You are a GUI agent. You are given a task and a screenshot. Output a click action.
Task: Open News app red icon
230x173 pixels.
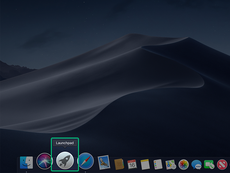click(222, 164)
